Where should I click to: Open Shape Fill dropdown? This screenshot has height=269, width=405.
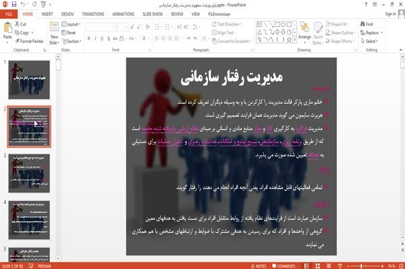point(337,24)
